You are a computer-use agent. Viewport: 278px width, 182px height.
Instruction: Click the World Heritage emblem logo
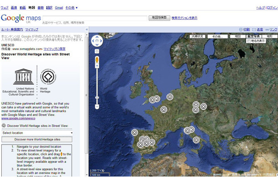[48, 76]
